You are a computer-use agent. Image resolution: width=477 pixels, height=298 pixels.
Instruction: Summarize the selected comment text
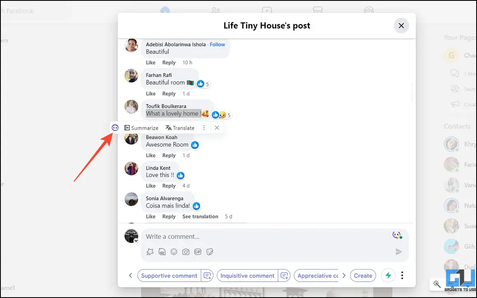coord(141,128)
